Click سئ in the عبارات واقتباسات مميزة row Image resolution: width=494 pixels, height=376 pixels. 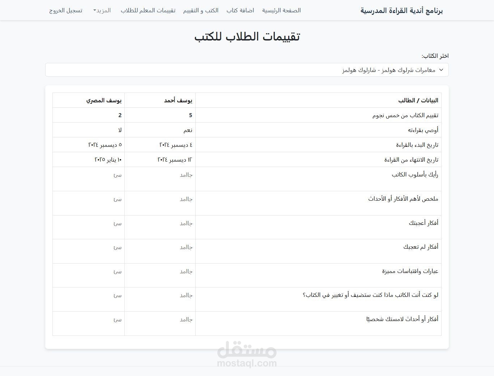tap(118, 272)
